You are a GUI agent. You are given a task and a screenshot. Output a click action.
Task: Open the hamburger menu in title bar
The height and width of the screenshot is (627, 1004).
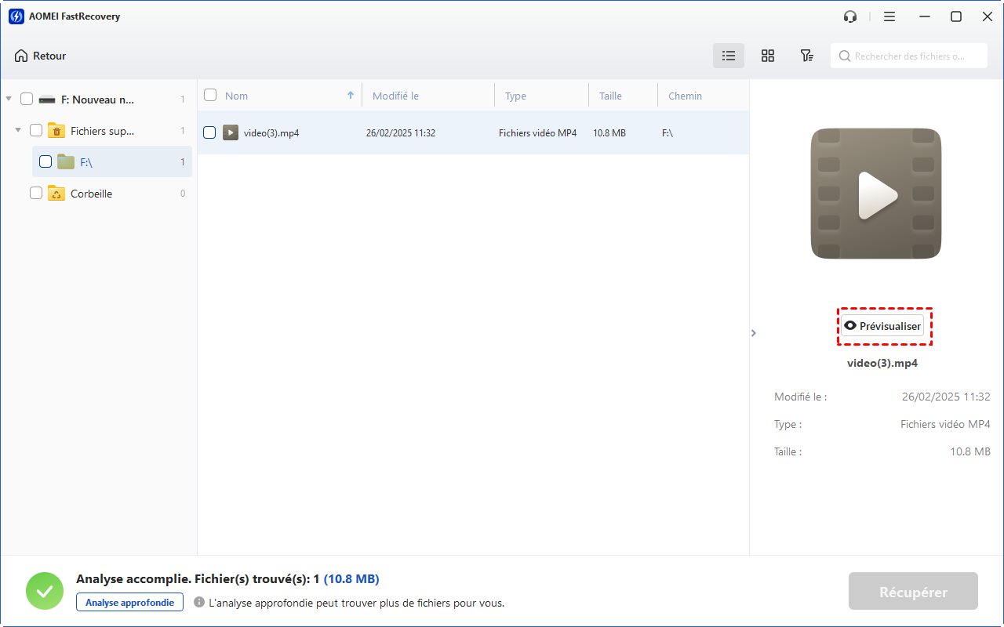pos(889,16)
